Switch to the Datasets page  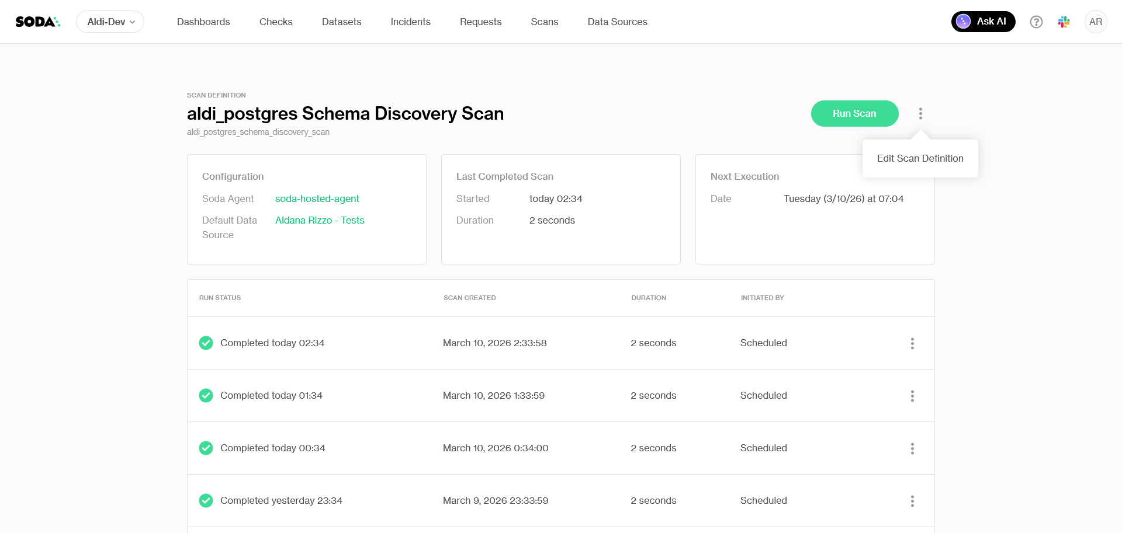(x=341, y=22)
